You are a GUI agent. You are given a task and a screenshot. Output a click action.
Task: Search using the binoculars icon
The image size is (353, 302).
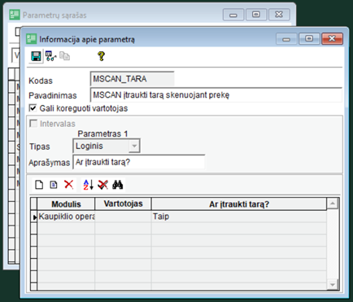(x=118, y=185)
